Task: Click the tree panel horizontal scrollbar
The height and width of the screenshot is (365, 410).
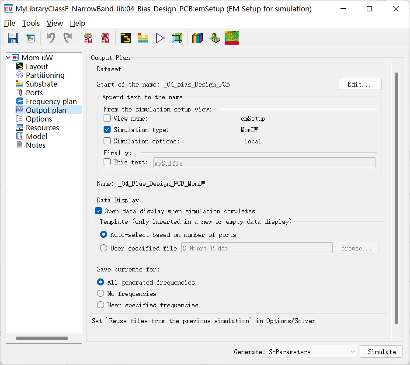Action: pyautogui.click(x=42, y=338)
